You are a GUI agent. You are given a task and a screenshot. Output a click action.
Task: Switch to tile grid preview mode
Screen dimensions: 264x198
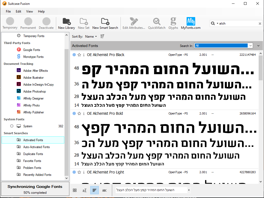click(x=75, y=190)
